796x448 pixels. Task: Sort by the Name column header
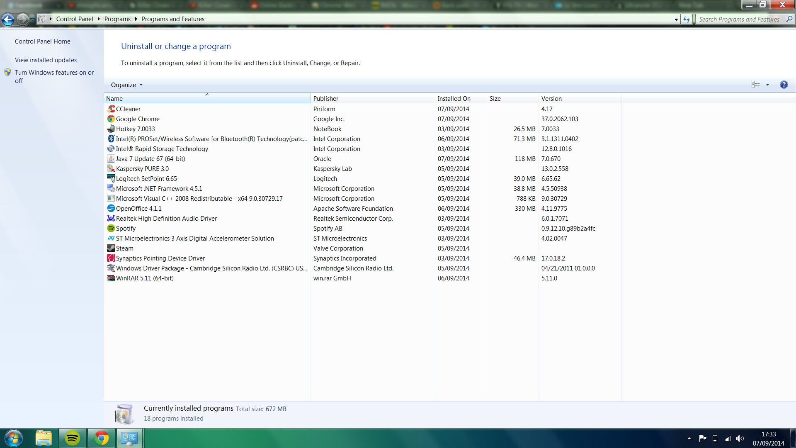coord(207,98)
